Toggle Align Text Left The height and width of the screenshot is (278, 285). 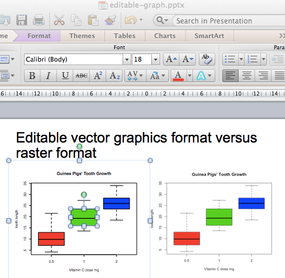[230, 76]
